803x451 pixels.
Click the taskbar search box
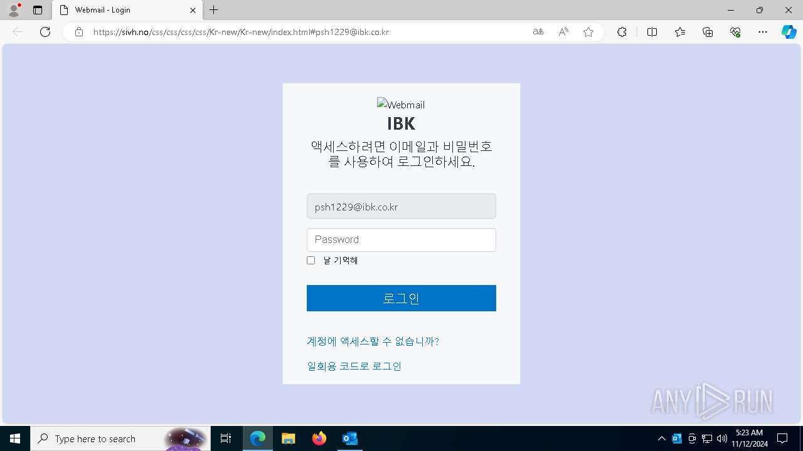tap(119, 438)
